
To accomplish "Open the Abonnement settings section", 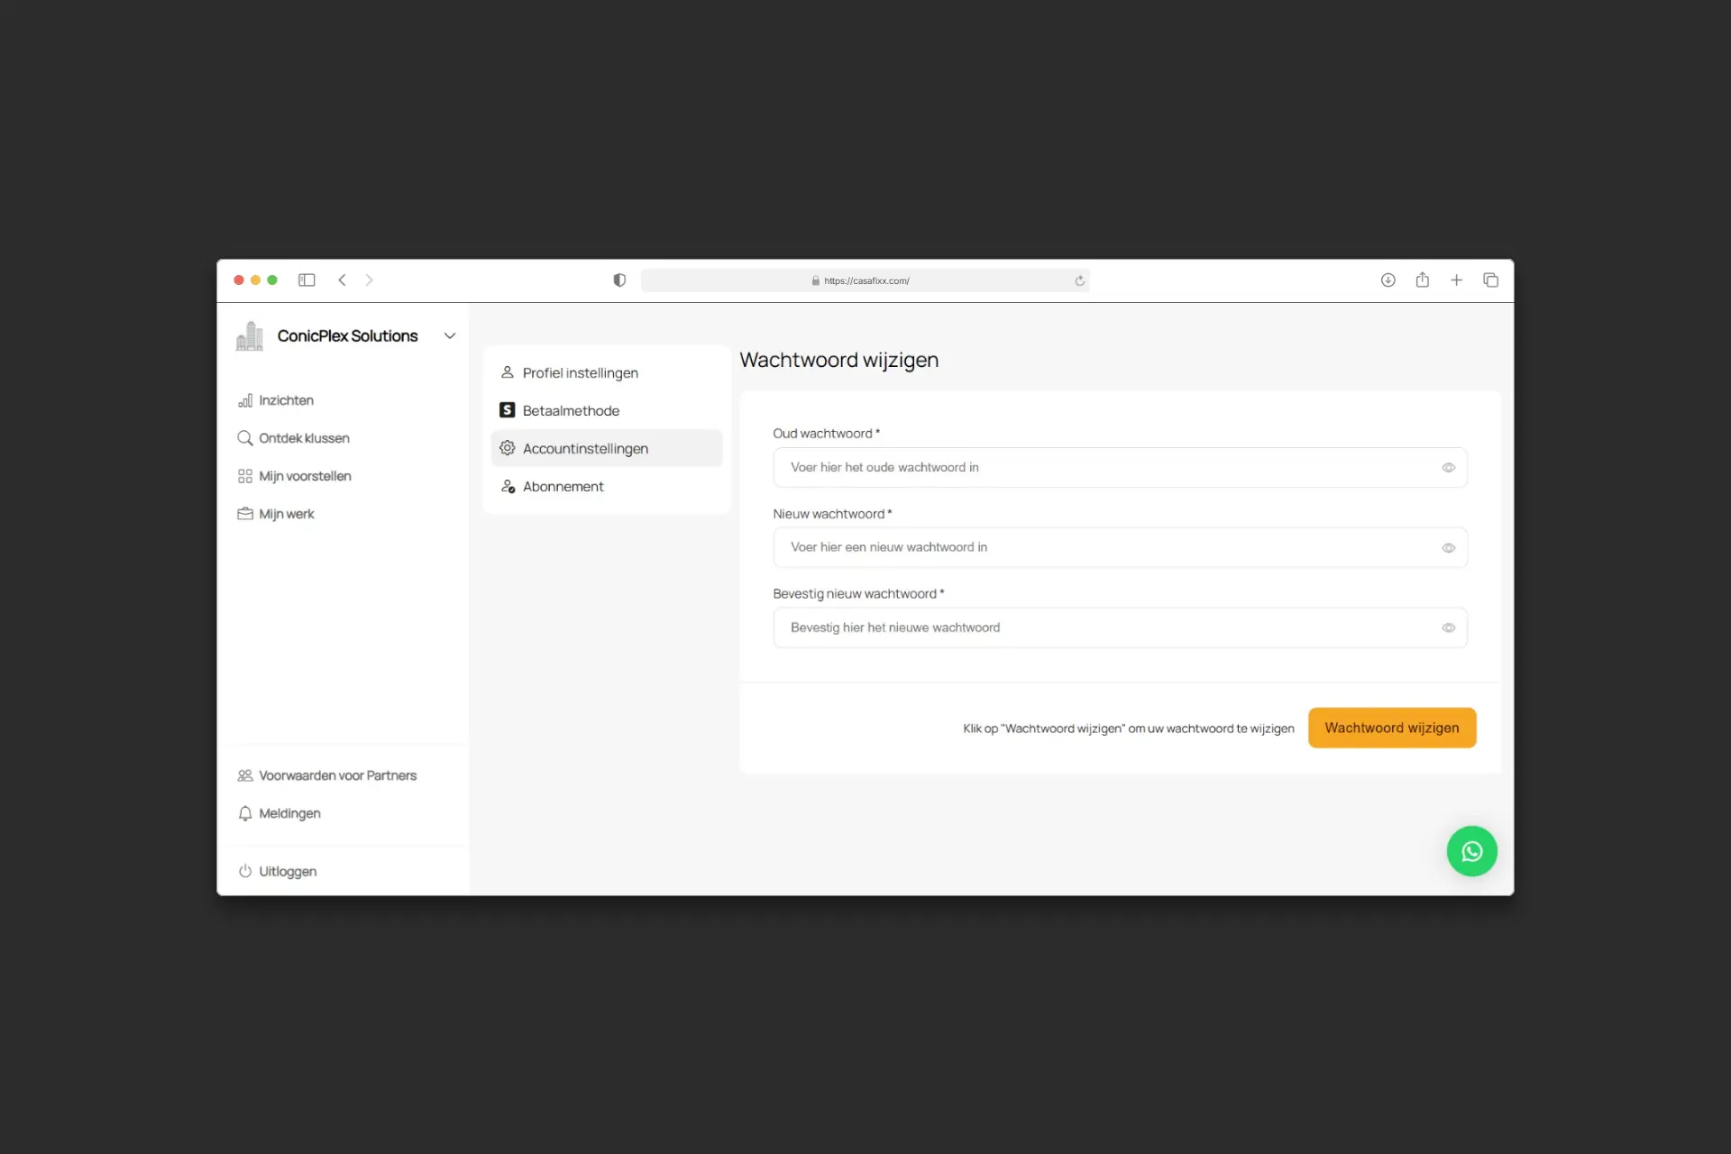I will click(x=563, y=487).
